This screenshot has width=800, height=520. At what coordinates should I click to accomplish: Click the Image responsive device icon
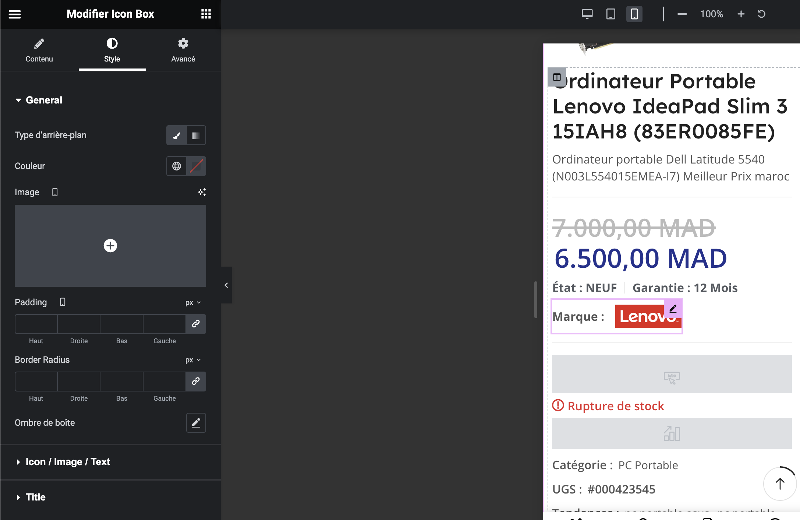(55, 192)
